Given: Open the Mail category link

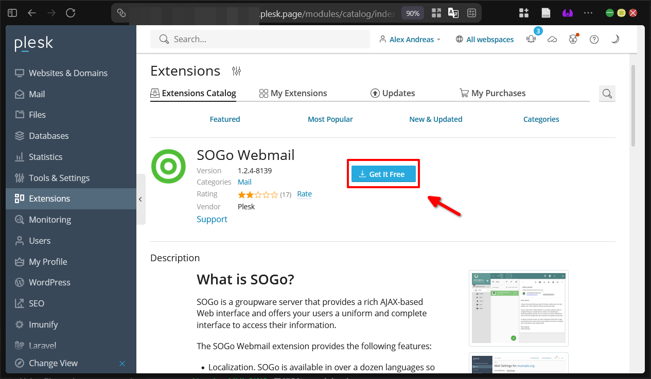Looking at the screenshot, I should coord(244,182).
